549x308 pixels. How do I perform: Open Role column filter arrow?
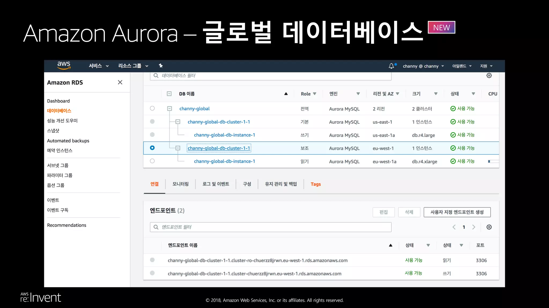(x=315, y=94)
